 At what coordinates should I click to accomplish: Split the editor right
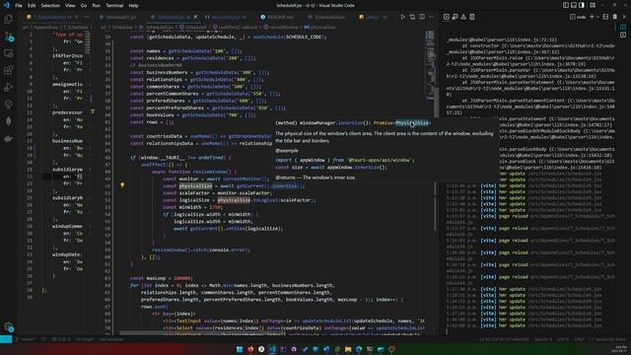(x=422, y=17)
